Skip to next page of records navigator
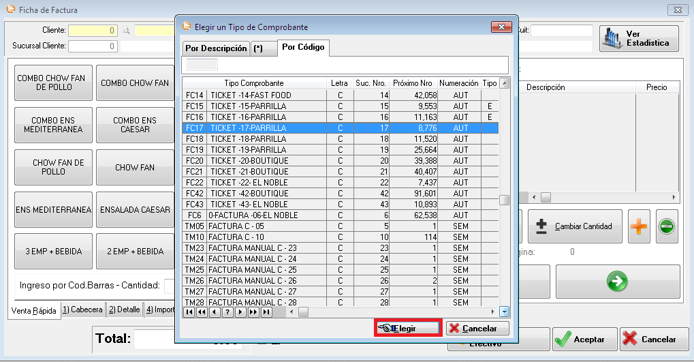Viewport: 694px width, 362px height. pos(253,312)
